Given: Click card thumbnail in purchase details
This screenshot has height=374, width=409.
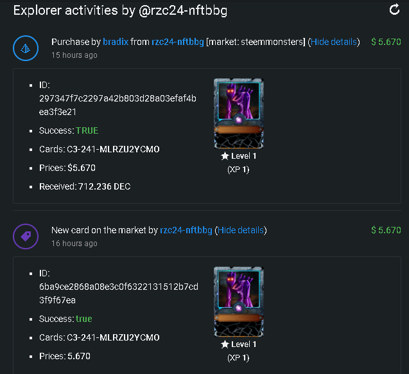Looking at the screenshot, I should 239,114.
